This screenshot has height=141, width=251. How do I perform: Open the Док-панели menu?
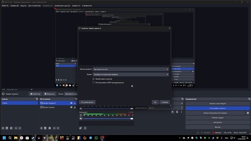(x=35, y=5)
